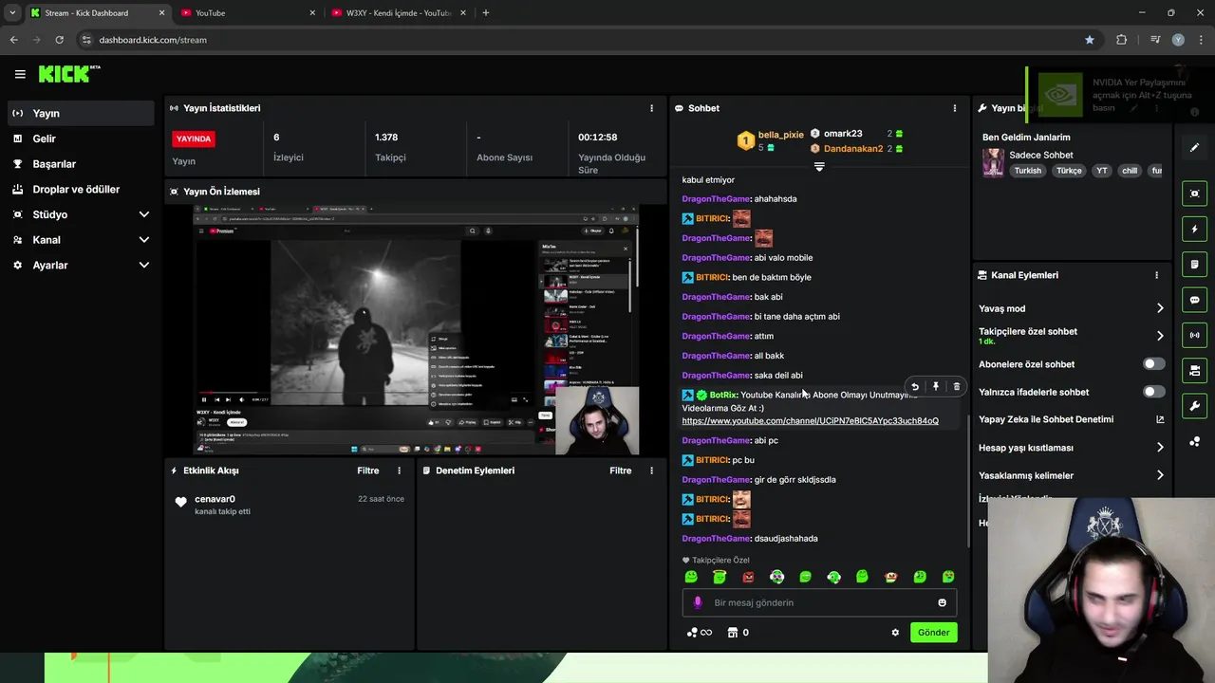Open Etkinlik Akışı panel options menu
The width and height of the screenshot is (1215, 683).
399,471
